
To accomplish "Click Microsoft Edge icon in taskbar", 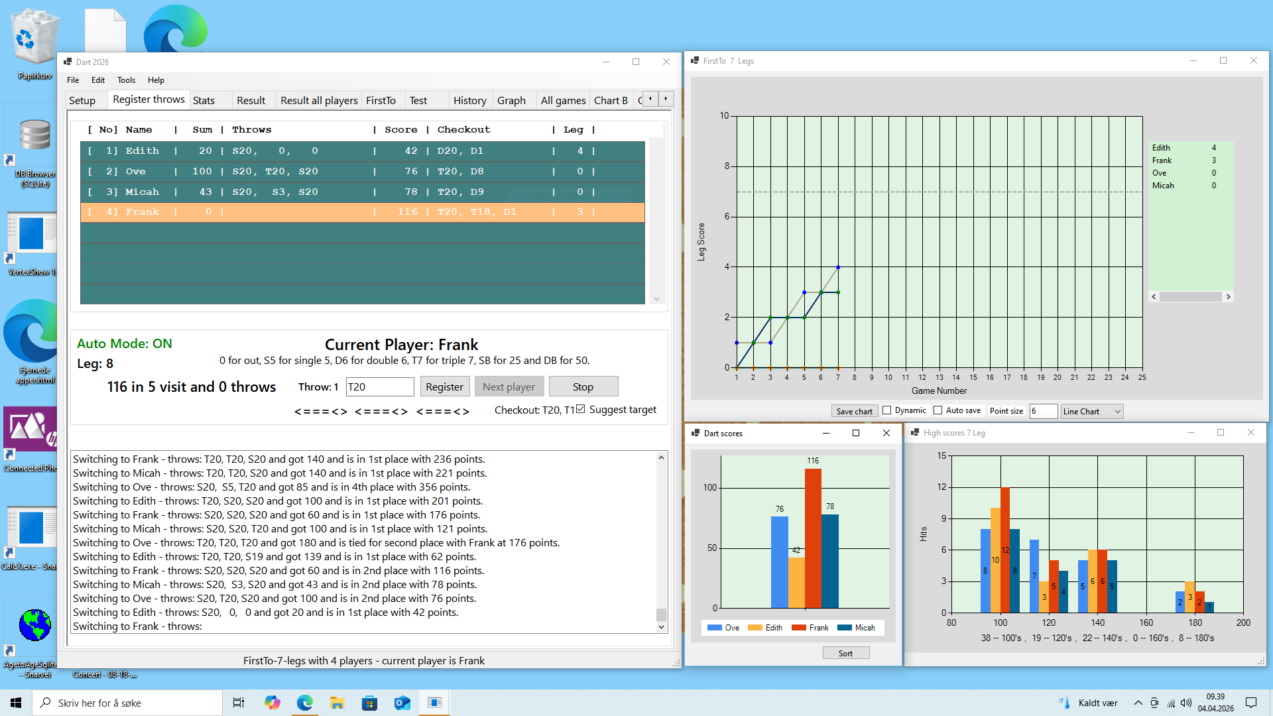I will point(305,703).
